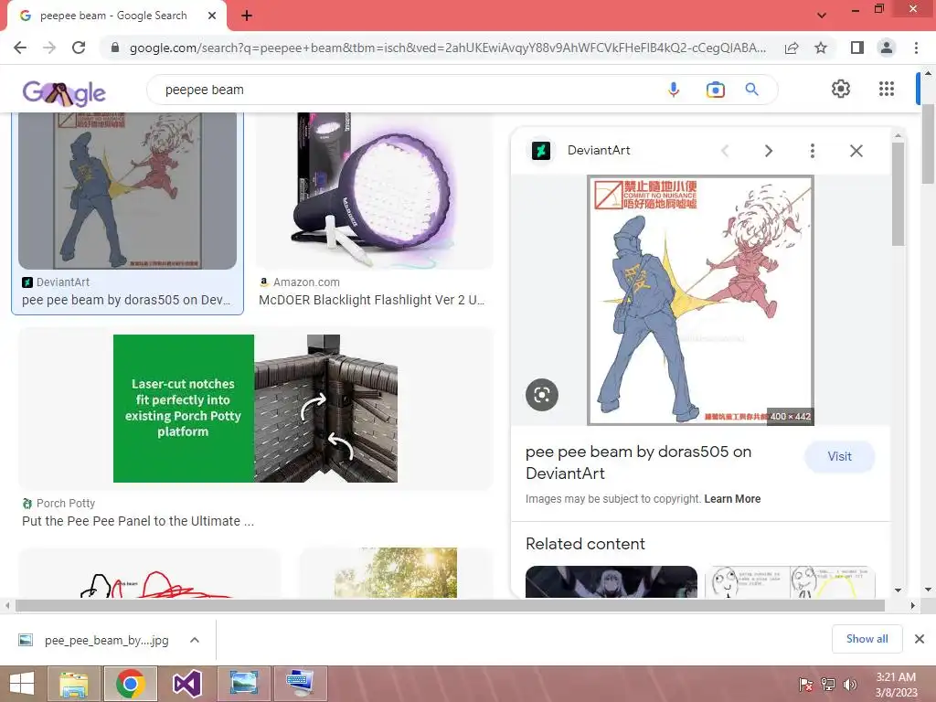Click the search box containing peepee beam
The width and height of the screenshot is (936, 702).
coord(406,90)
